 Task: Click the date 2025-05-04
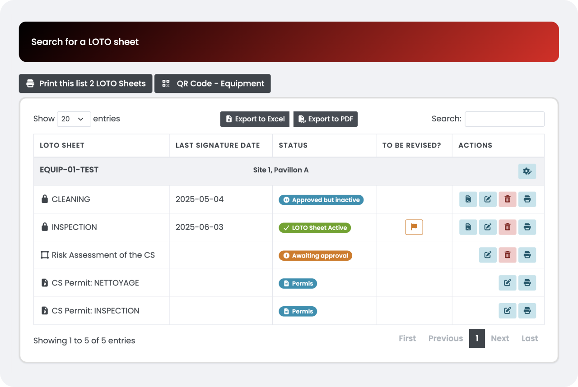tap(200, 199)
